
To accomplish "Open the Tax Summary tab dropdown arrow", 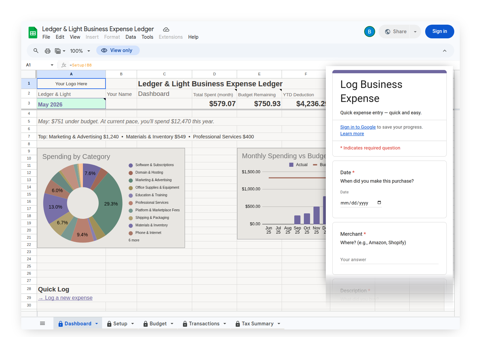I will tap(279, 324).
